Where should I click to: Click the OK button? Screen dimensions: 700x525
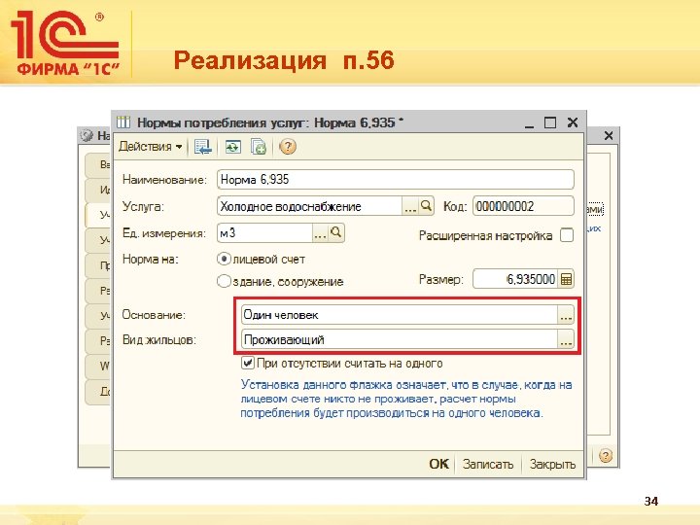pyautogui.click(x=438, y=464)
